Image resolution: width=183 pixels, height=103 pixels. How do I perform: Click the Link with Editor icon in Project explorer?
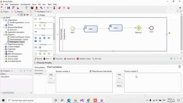[22, 15]
